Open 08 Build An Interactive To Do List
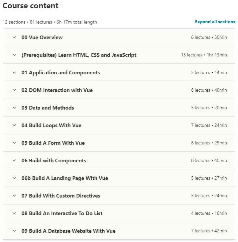The height and width of the screenshot is (242, 238). tap(62, 213)
